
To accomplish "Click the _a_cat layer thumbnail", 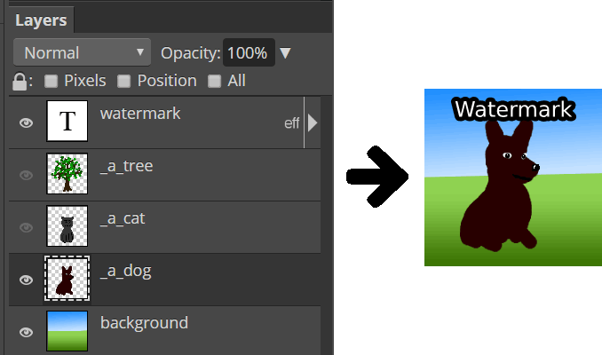I will point(67,225).
